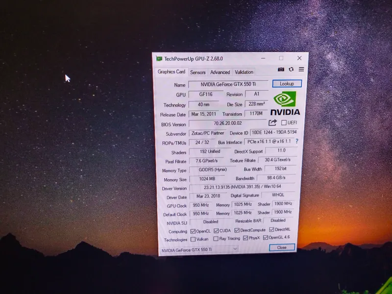Click the Close button at bottom
Screen dimensions: 392x294
[x=282, y=247]
